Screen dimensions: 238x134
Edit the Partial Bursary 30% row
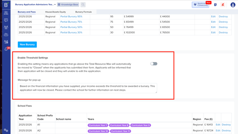(x=213, y=32)
